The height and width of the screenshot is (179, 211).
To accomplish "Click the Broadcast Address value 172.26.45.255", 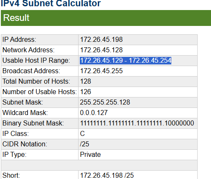I will (x=102, y=71).
